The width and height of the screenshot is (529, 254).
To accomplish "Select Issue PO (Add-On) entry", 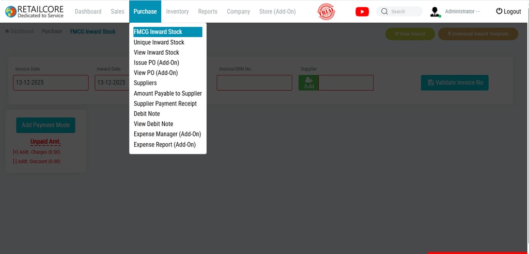I will (x=157, y=62).
